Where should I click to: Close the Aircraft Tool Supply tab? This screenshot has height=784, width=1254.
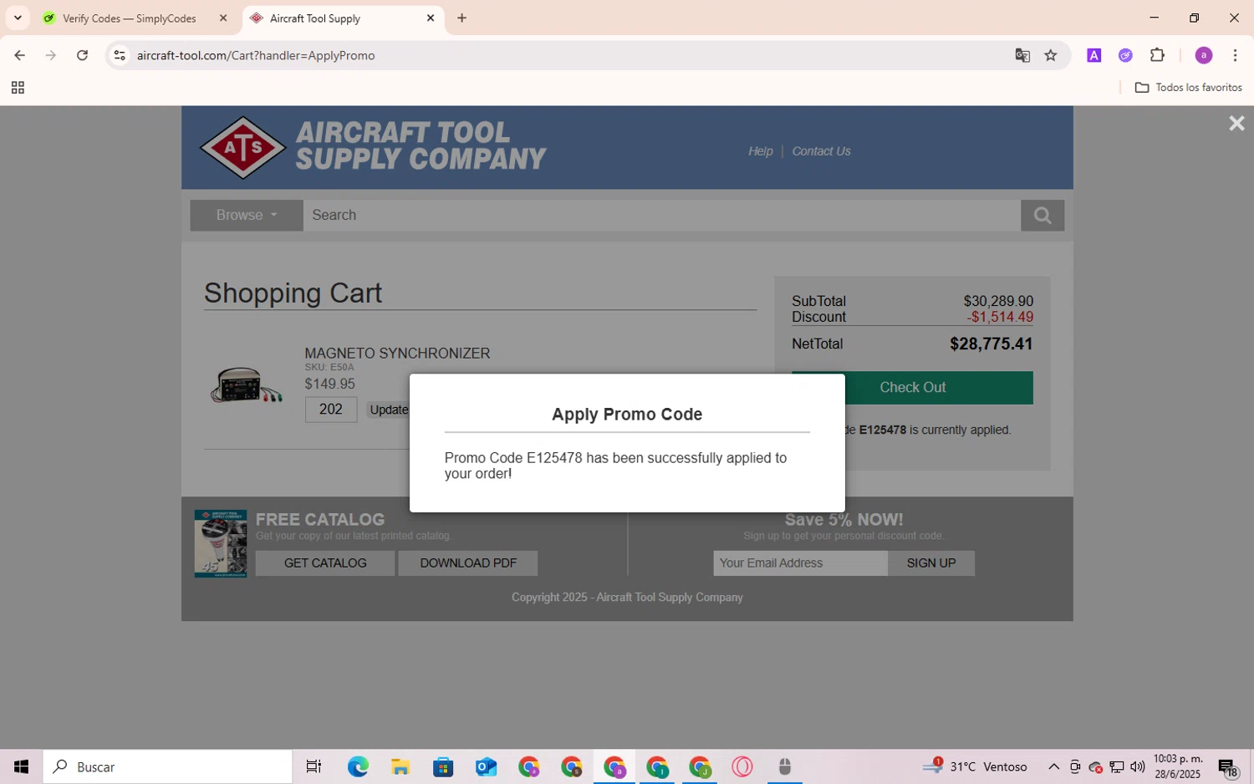[431, 18]
